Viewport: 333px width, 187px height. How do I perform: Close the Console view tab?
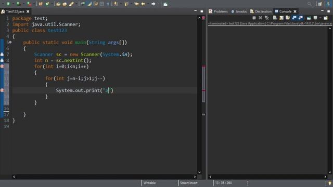(x=295, y=11)
